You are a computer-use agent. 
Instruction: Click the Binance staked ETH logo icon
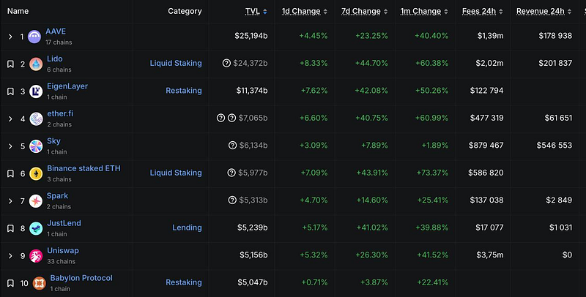[36, 174]
